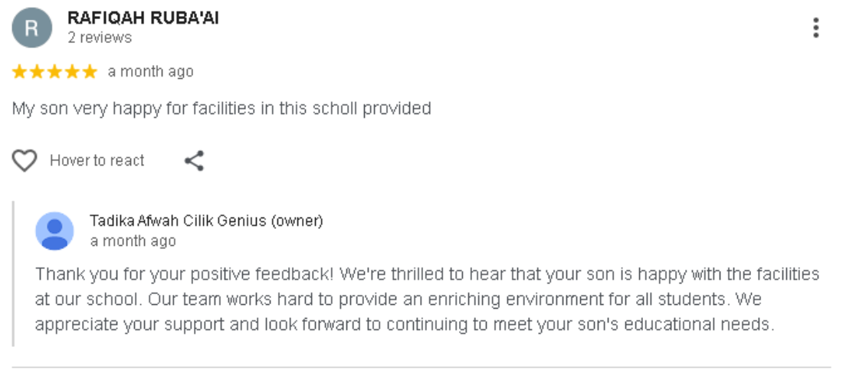Click the owner reply's "a month ago" timestamp
This screenshot has width=843, height=383.
tap(133, 241)
